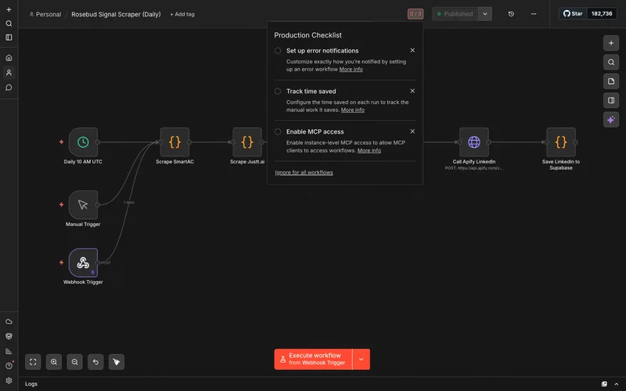This screenshot has height=391, width=626.
Task: Click the tidy-up nodes button
Action: 116,362
